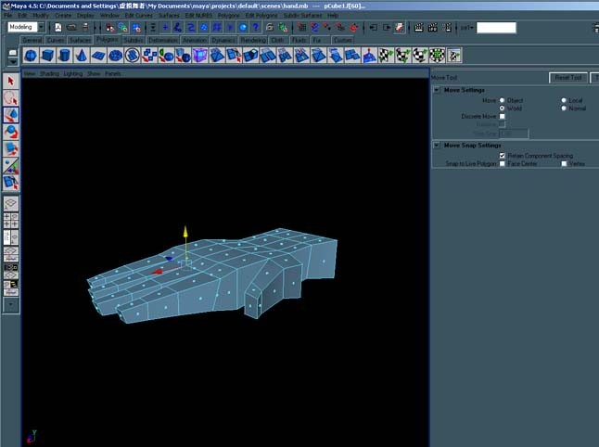Enable the Discrete Move checkbox

point(502,116)
